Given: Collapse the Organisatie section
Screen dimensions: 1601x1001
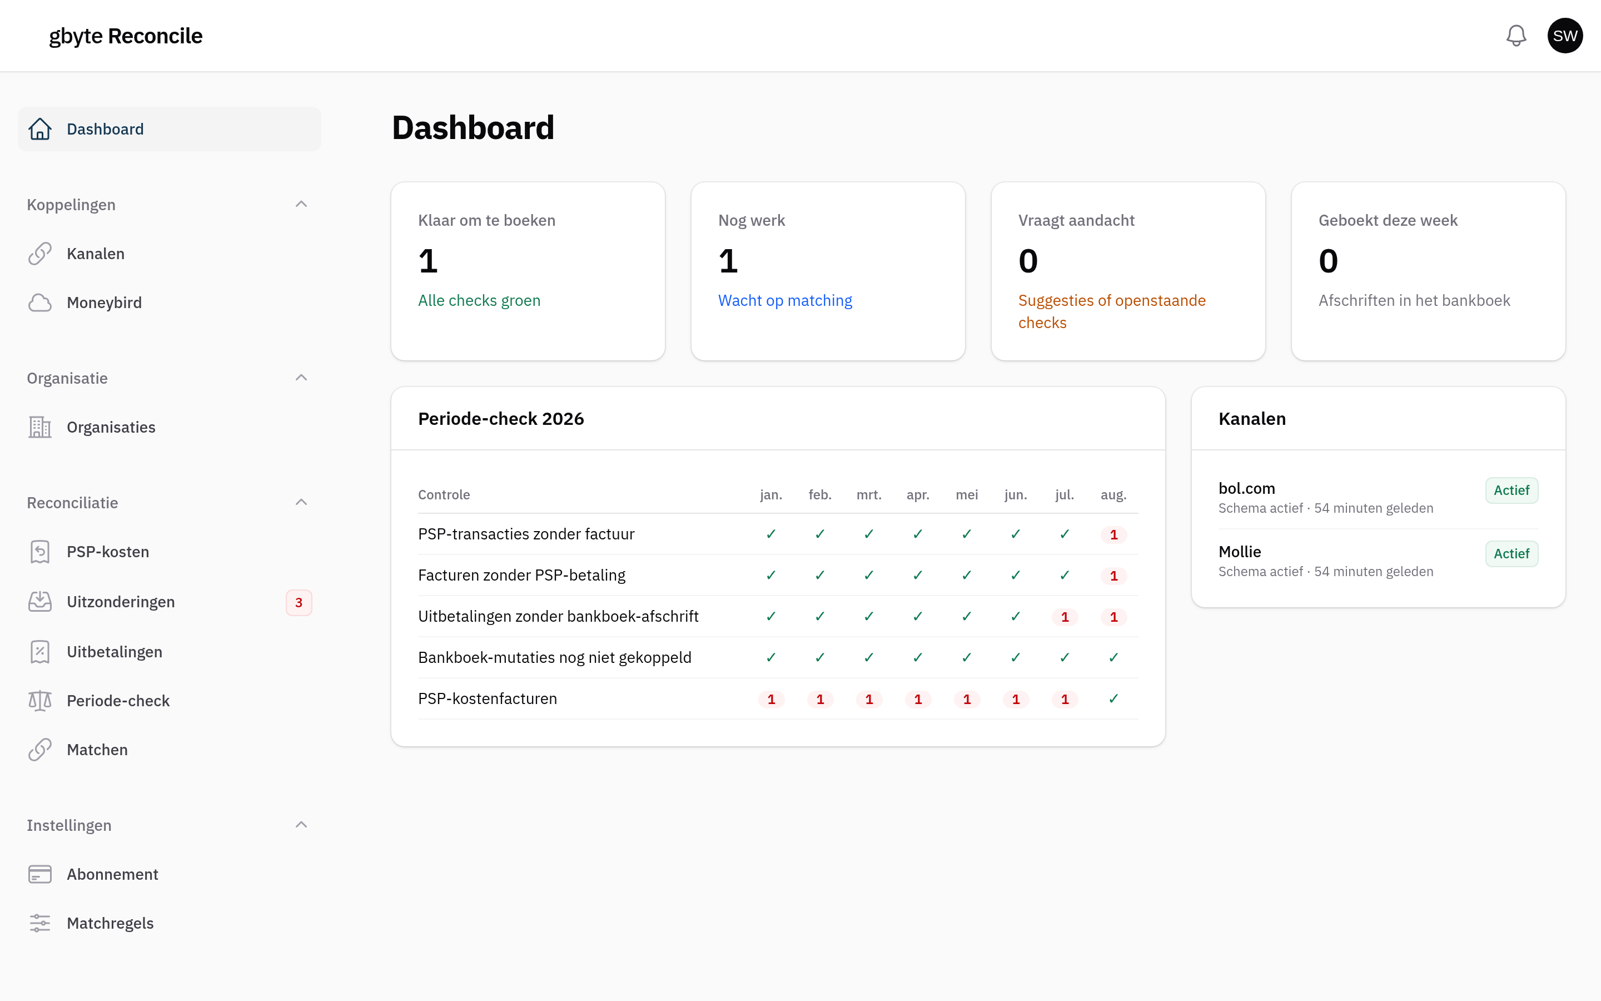Looking at the screenshot, I should 301,378.
